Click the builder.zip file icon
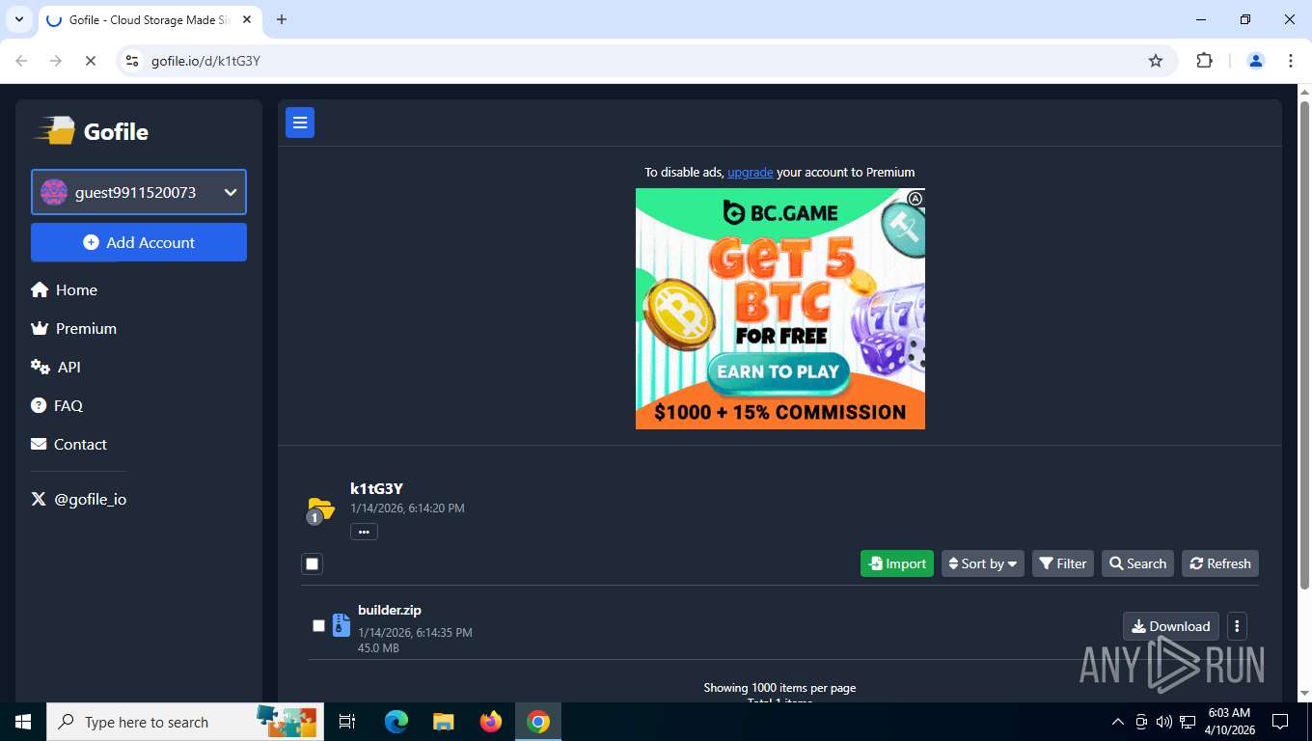 coord(341,625)
